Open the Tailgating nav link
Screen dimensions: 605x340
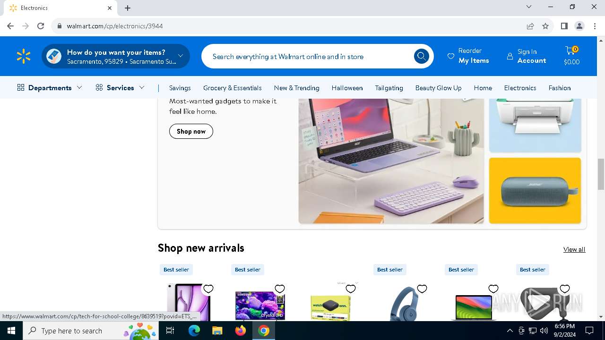(389, 88)
